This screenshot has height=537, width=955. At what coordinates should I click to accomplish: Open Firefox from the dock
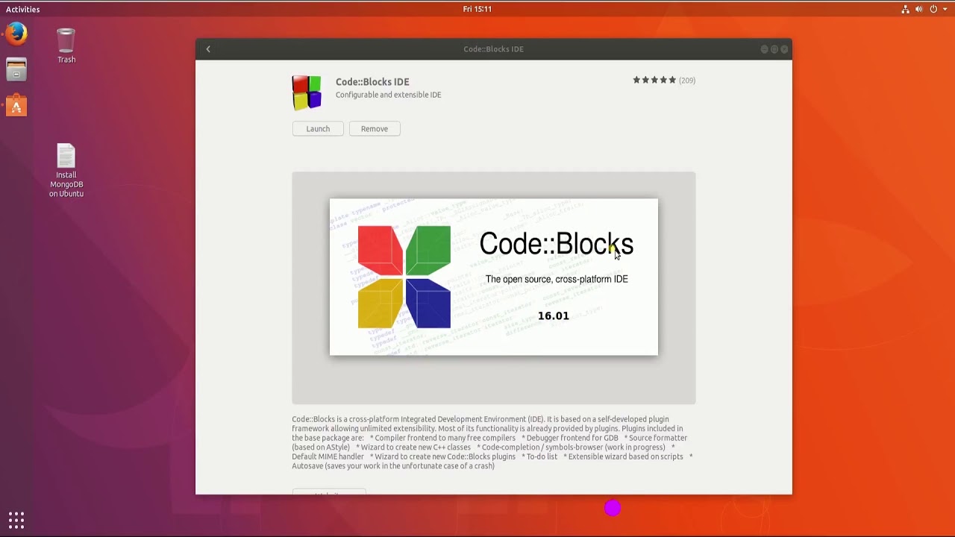(16, 34)
